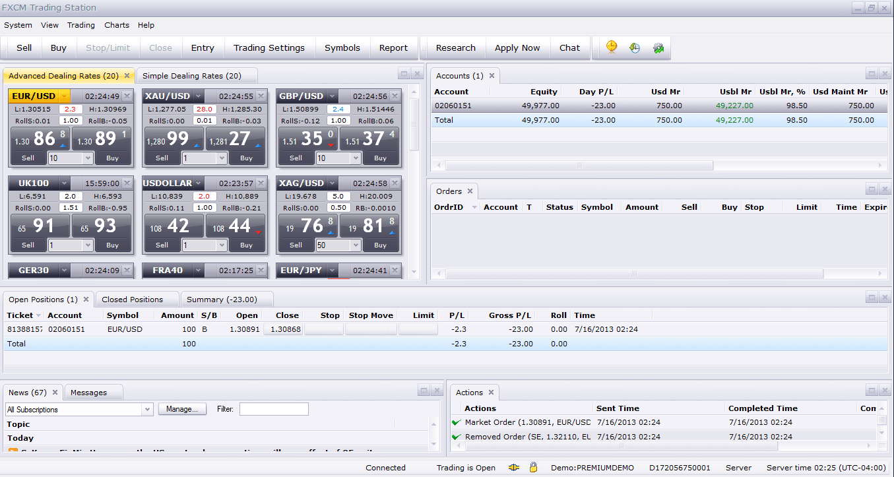
Task: Close the Open Positions tab
Action: [x=86, y=300]
